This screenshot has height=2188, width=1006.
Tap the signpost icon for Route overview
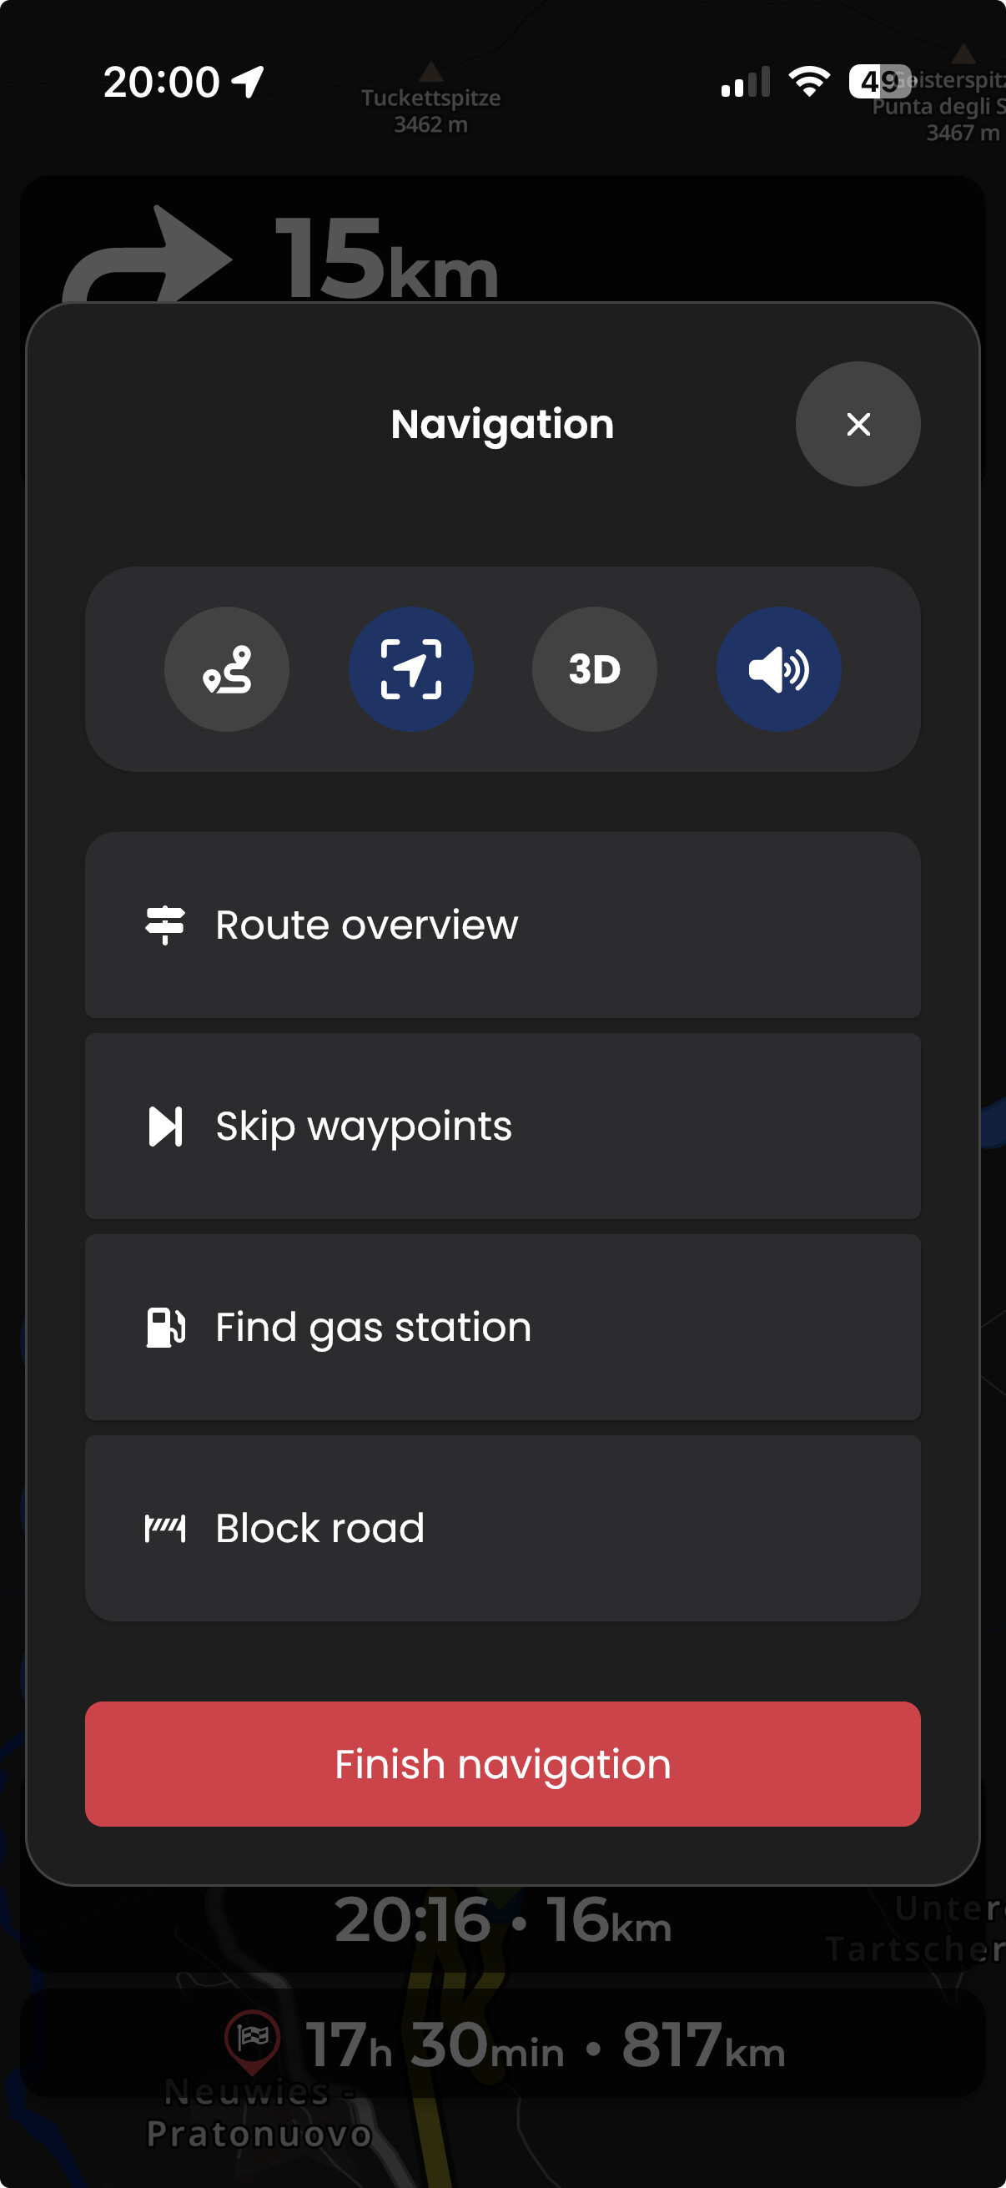click(164, 925)
